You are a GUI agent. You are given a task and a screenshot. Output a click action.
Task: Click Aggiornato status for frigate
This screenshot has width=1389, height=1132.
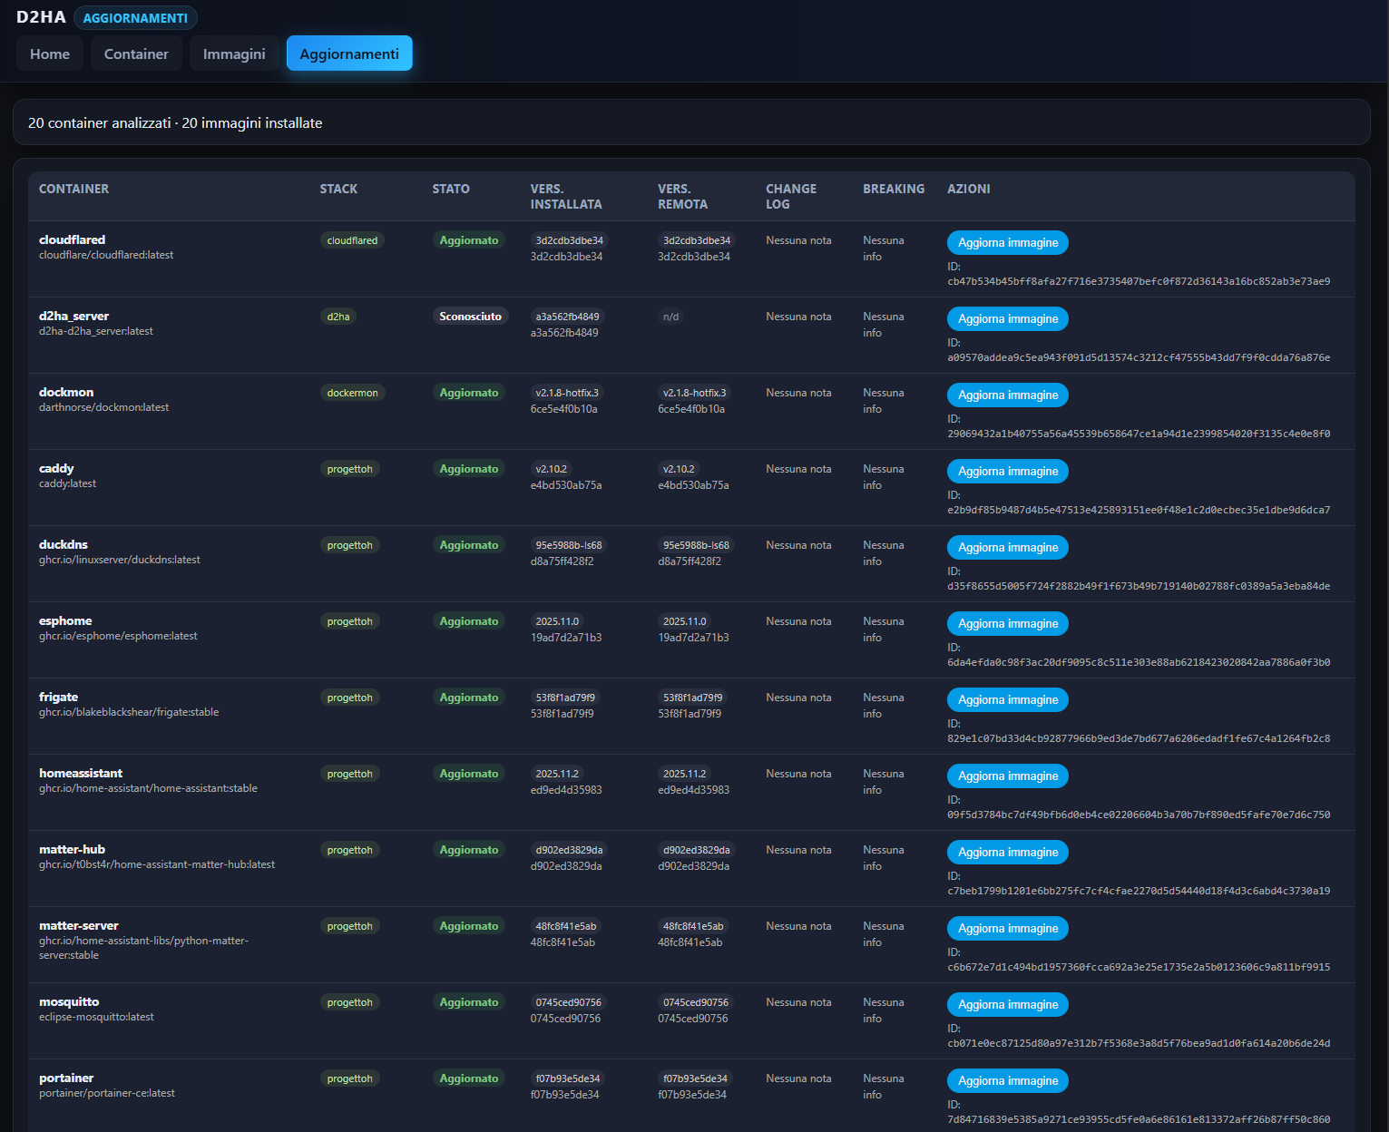pyautogui.click(x=469, y=698)
